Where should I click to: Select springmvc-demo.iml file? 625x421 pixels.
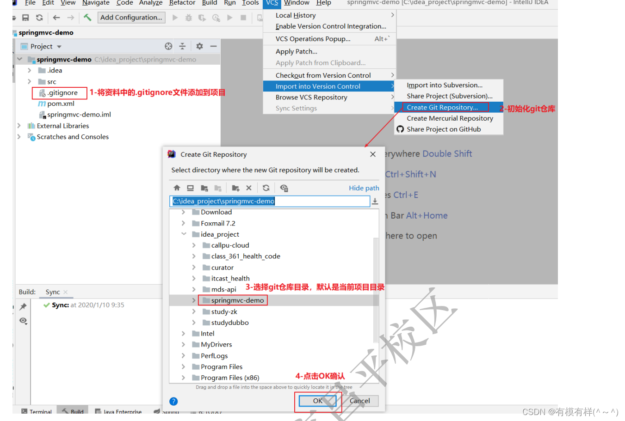(x=79, y=115)
